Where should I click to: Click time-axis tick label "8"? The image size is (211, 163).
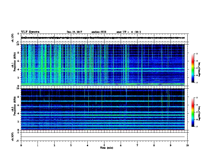coord(154,145)
